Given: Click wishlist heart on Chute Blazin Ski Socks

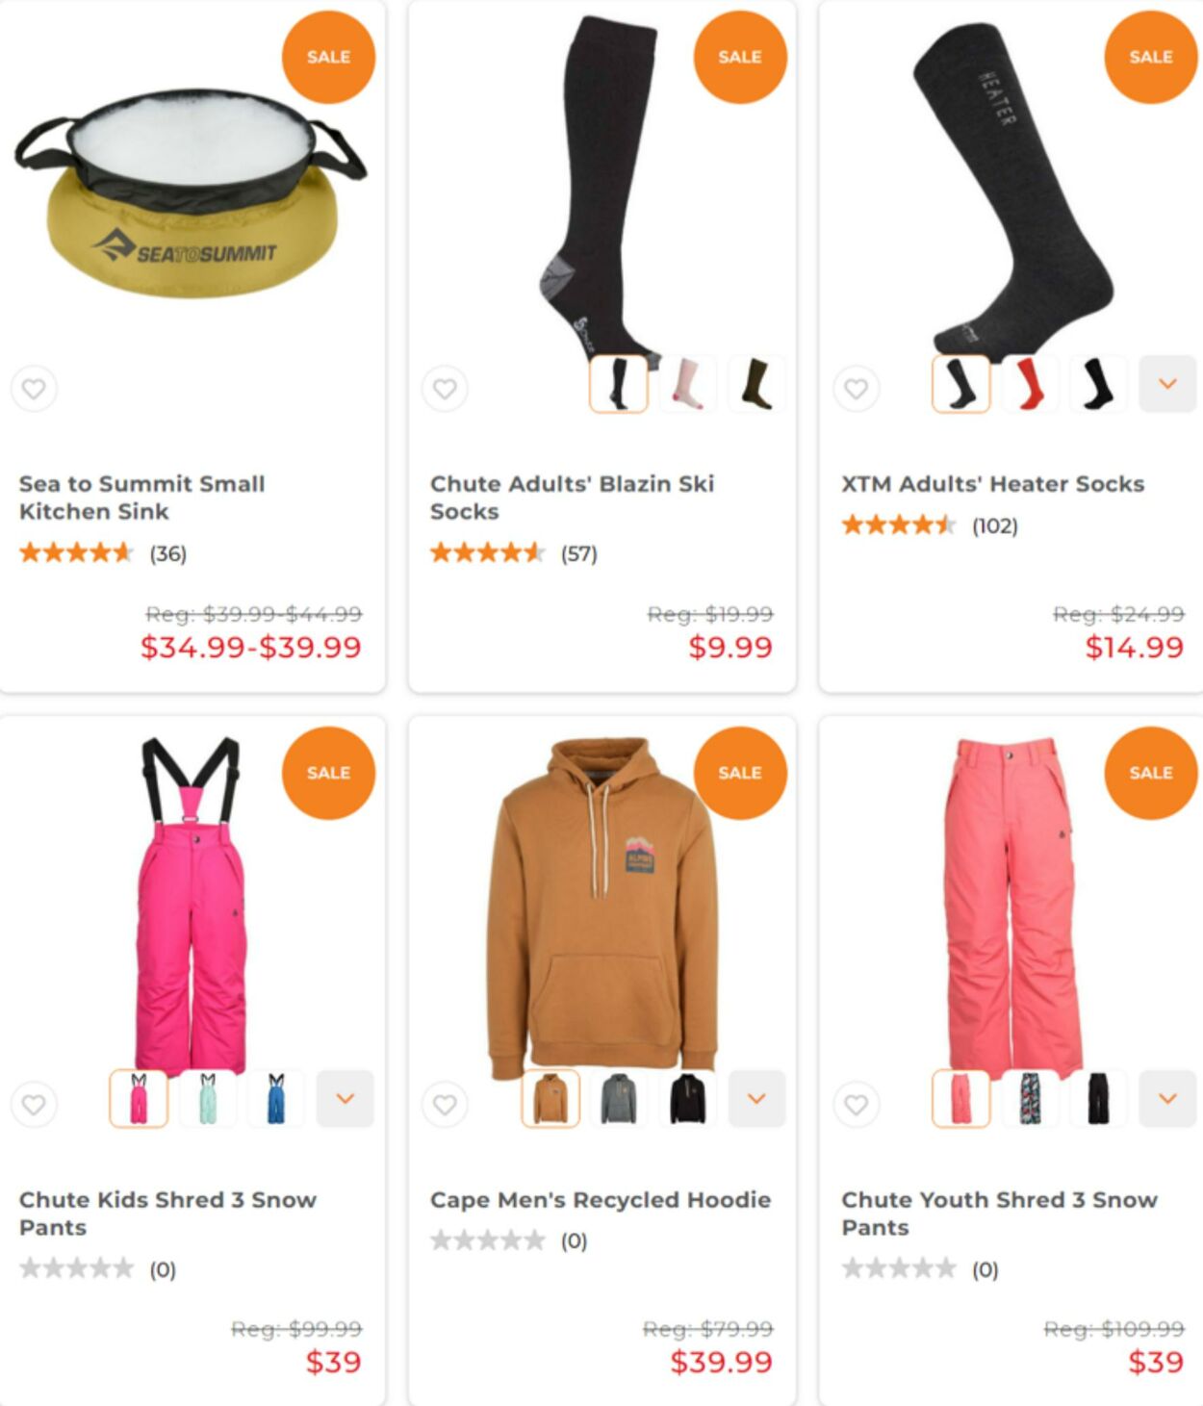Looking at the screenshot, I should tap(445, 389).
